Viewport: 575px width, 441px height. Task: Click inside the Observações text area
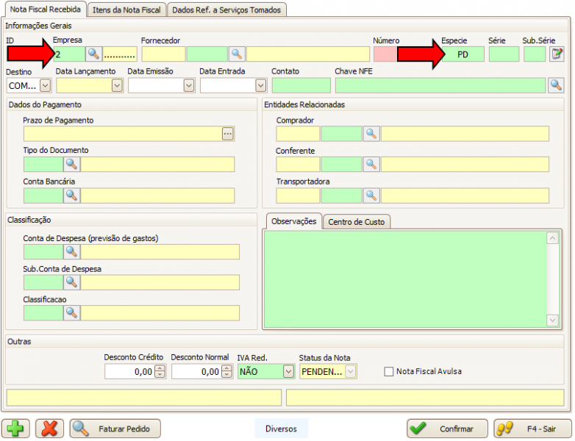pos(404,278)
